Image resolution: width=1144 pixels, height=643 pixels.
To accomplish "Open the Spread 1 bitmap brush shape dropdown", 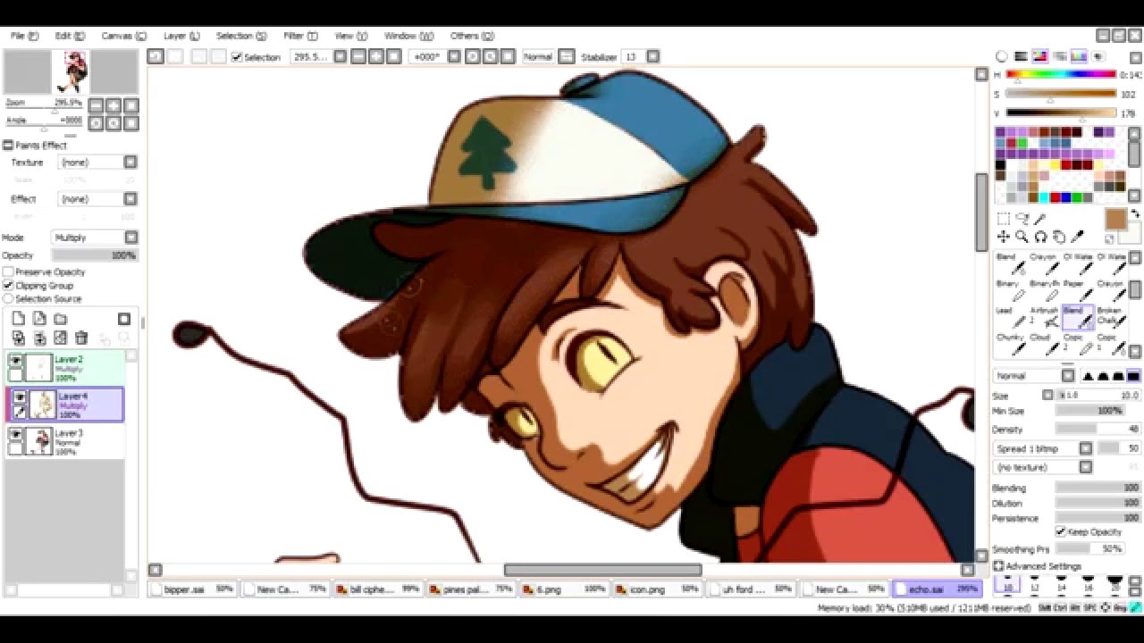I will click(1086, 448).
